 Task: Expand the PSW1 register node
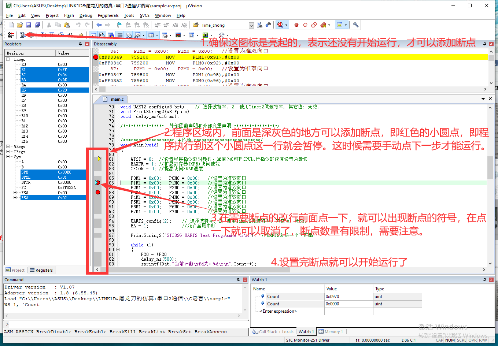(x=15, y=198)
